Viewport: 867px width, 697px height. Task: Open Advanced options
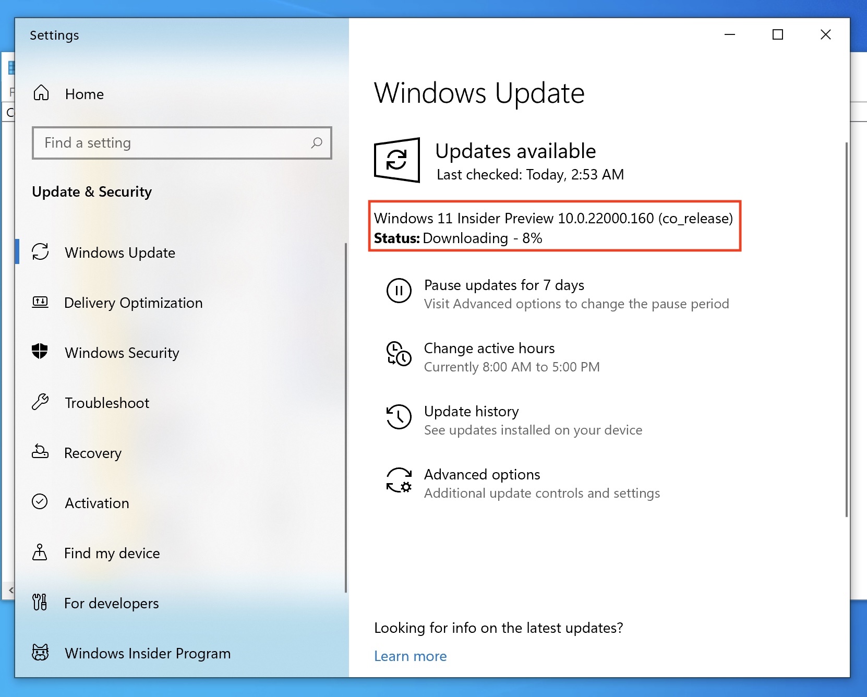[482, 474]
